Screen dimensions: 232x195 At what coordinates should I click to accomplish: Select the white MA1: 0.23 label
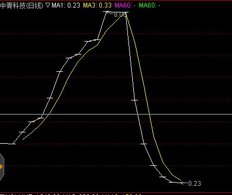point(66,5)
